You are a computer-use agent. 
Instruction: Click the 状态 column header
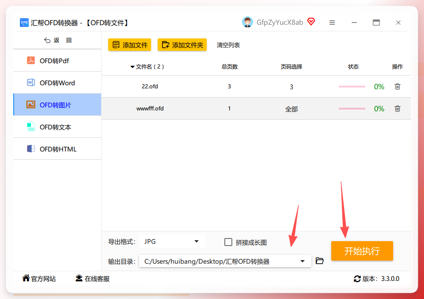click(x=353, y=67)
